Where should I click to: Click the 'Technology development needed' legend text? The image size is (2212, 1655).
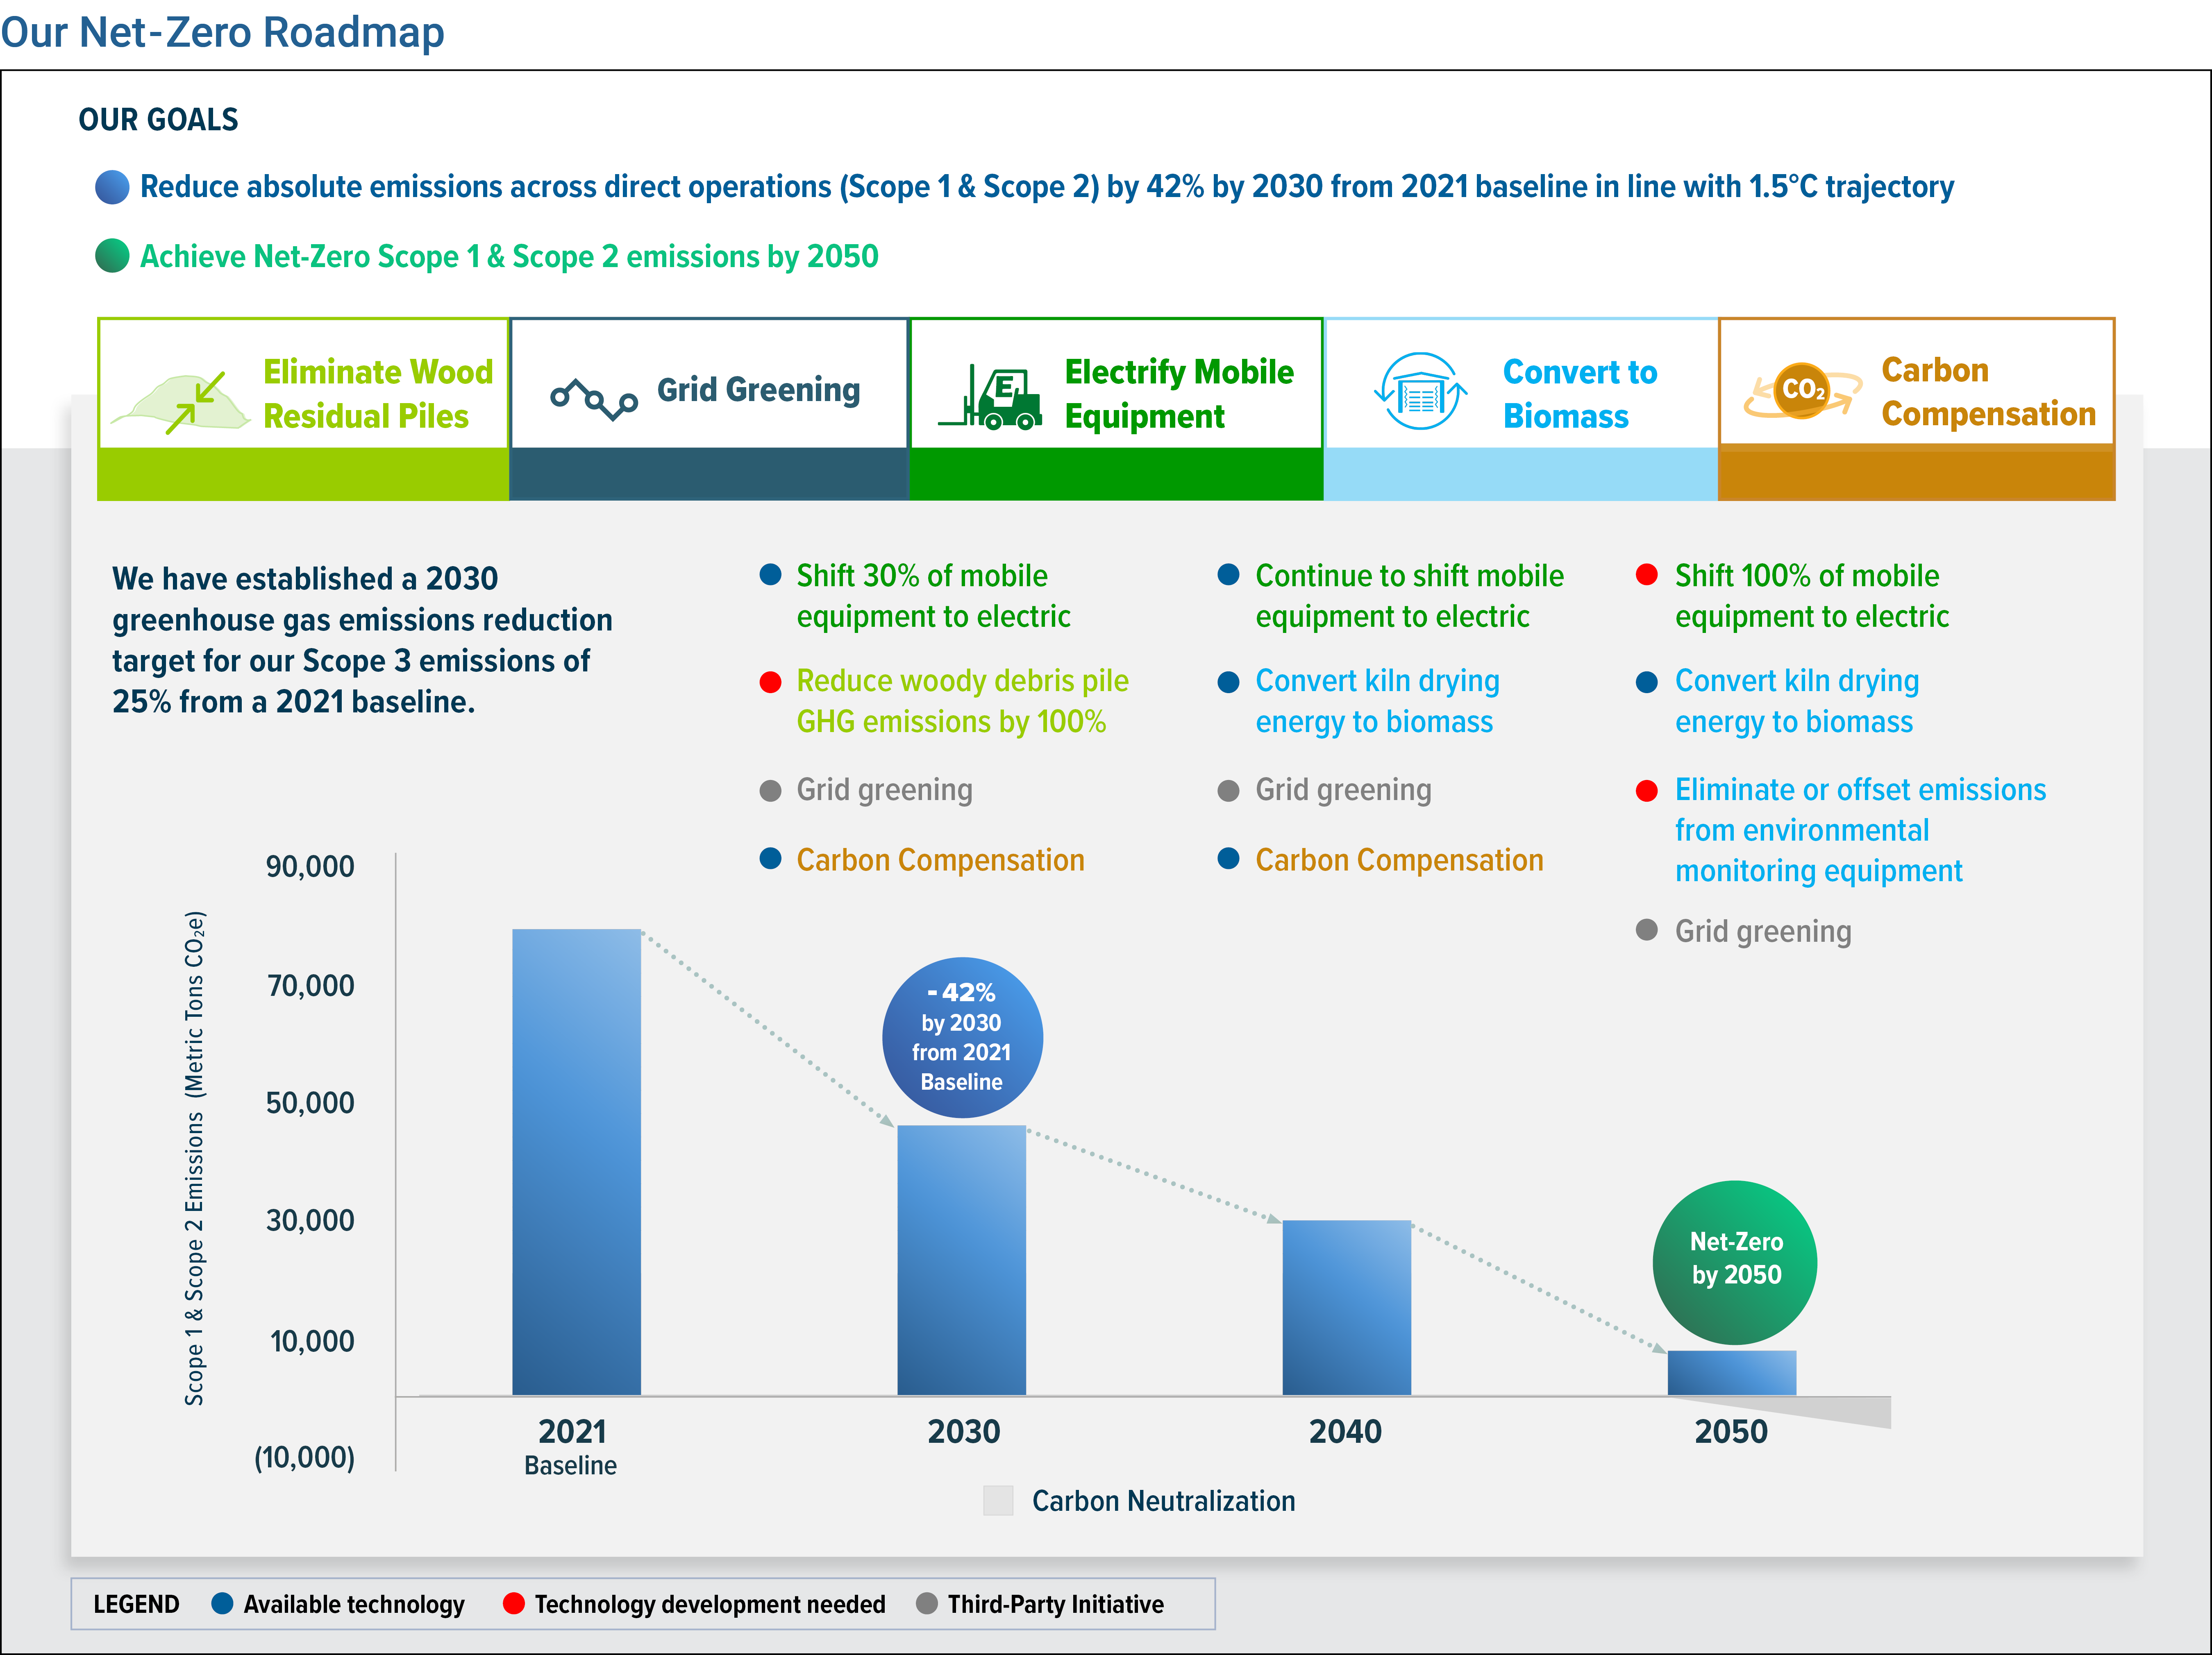pyautogui.click(x=710, y=1604)
